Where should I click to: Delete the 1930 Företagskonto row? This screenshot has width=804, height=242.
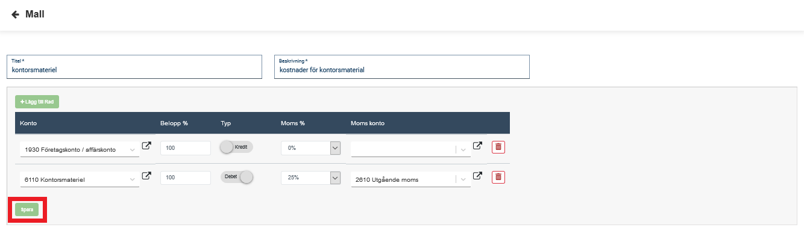pyautogui.click(x=498, y=147)
